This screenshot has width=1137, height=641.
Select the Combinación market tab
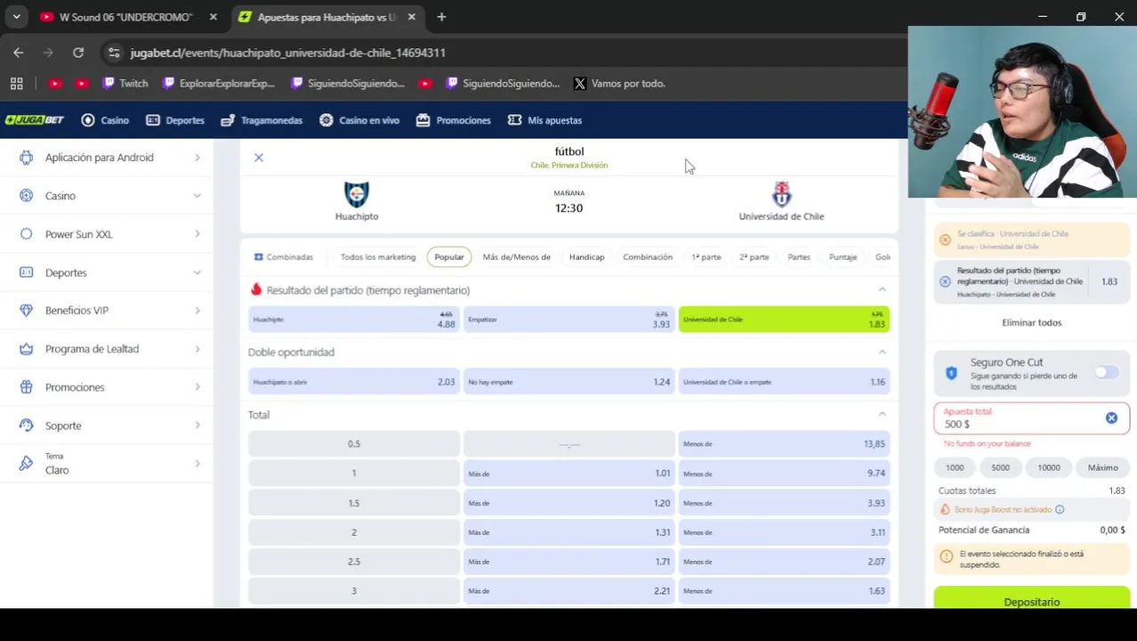pyautogui.click(x=648, y=257)
